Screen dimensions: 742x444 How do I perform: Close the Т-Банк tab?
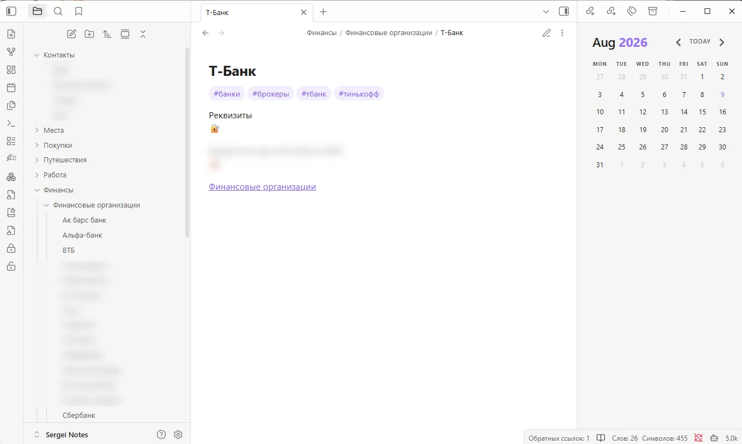[x=304, y=12]
